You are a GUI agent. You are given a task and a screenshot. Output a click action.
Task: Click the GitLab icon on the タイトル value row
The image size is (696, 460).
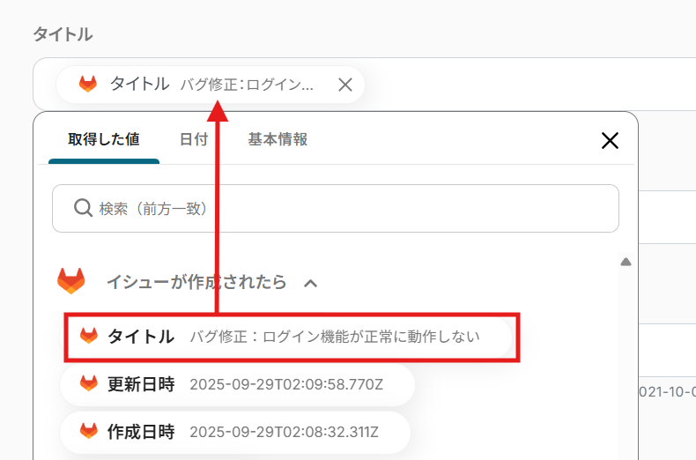pos(89,337)
